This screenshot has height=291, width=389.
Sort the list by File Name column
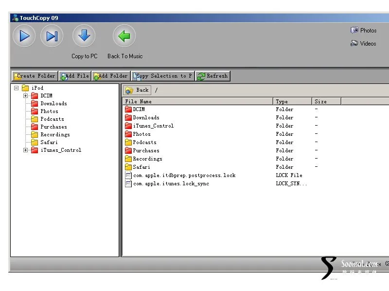coord(198,101)
